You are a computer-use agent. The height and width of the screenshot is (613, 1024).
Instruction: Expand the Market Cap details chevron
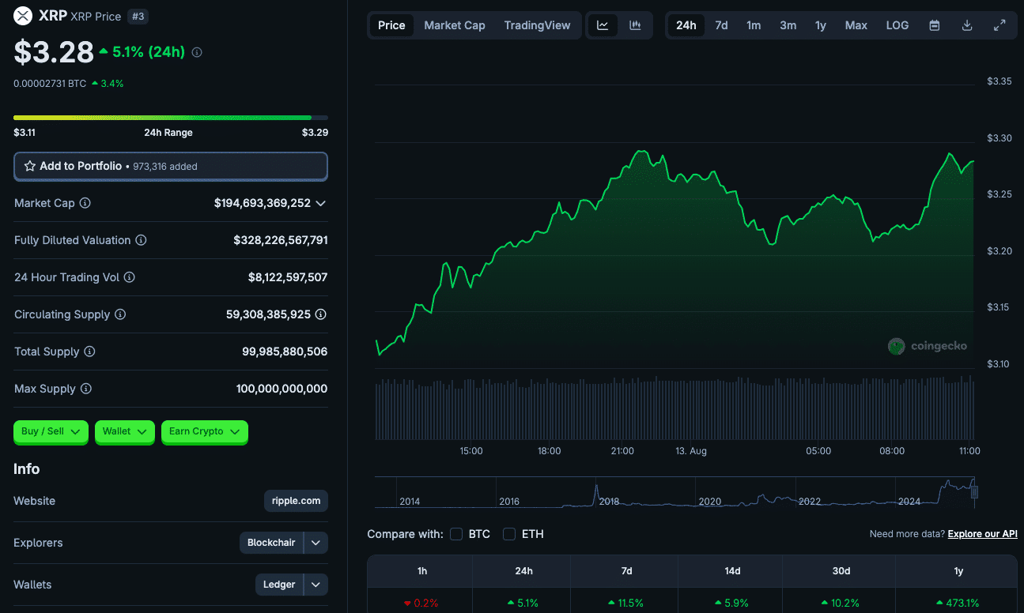(x=320, y=203)
